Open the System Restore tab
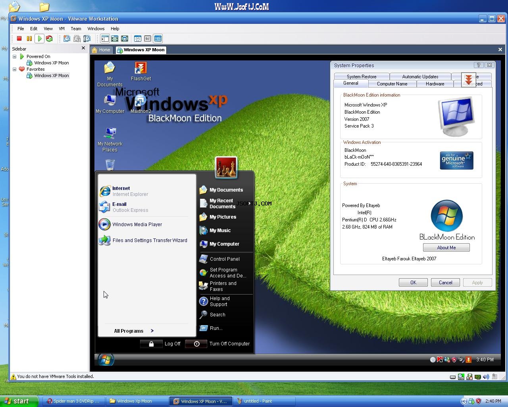 362,77
